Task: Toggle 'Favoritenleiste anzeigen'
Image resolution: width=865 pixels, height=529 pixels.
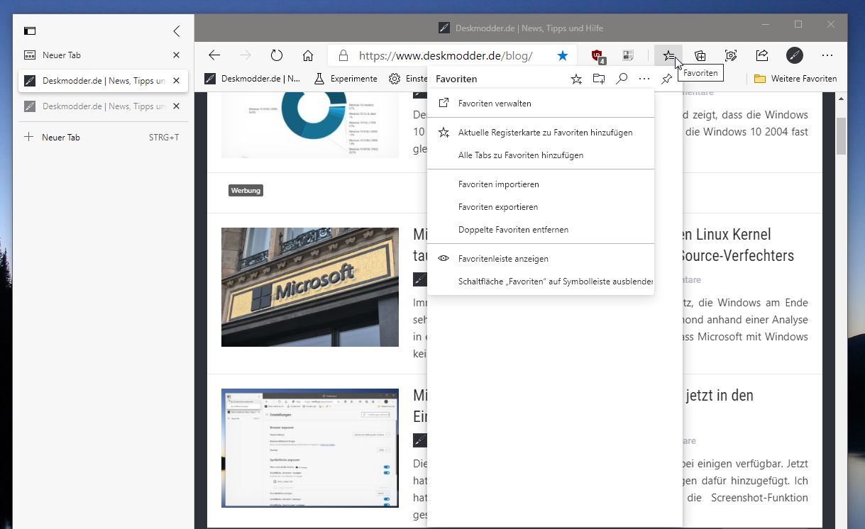Action: (541, 259)
